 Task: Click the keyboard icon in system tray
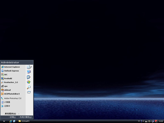pos(146,121)
